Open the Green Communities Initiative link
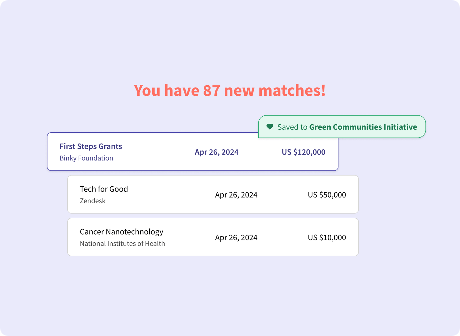This screenshot has width=460, height=336. tap(363, 127)
